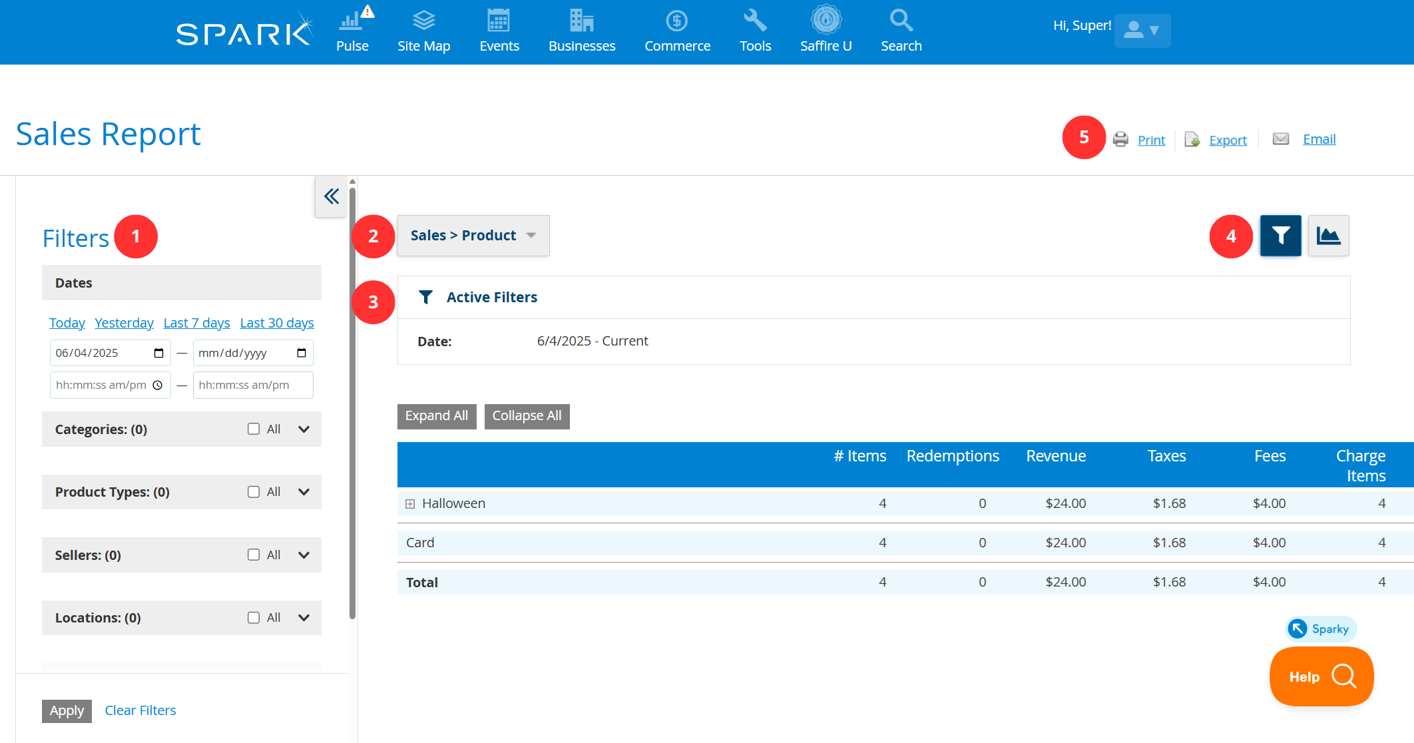Collapse the filters panel with double chevron
The width and height of the screenshot is (1414, 743).
click(x=331, y=196)
